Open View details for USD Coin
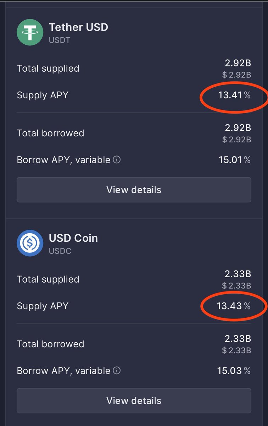This screenshot has width=268, height=426. coord(134,401)
